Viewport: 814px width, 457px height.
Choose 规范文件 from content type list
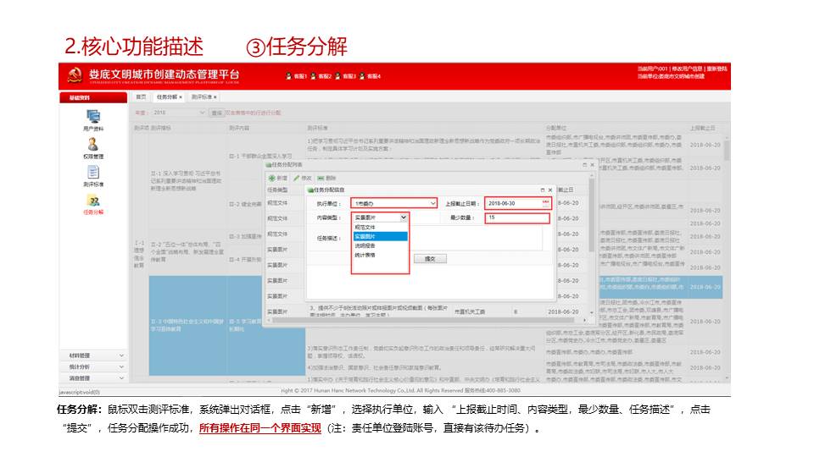366,227
